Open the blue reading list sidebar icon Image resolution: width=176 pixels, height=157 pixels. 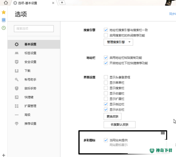point(4,20)
